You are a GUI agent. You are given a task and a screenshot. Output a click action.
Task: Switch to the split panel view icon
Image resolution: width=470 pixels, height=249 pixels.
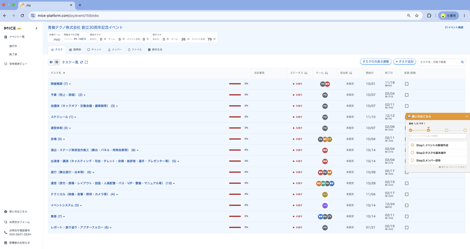[x=51, y=62]
